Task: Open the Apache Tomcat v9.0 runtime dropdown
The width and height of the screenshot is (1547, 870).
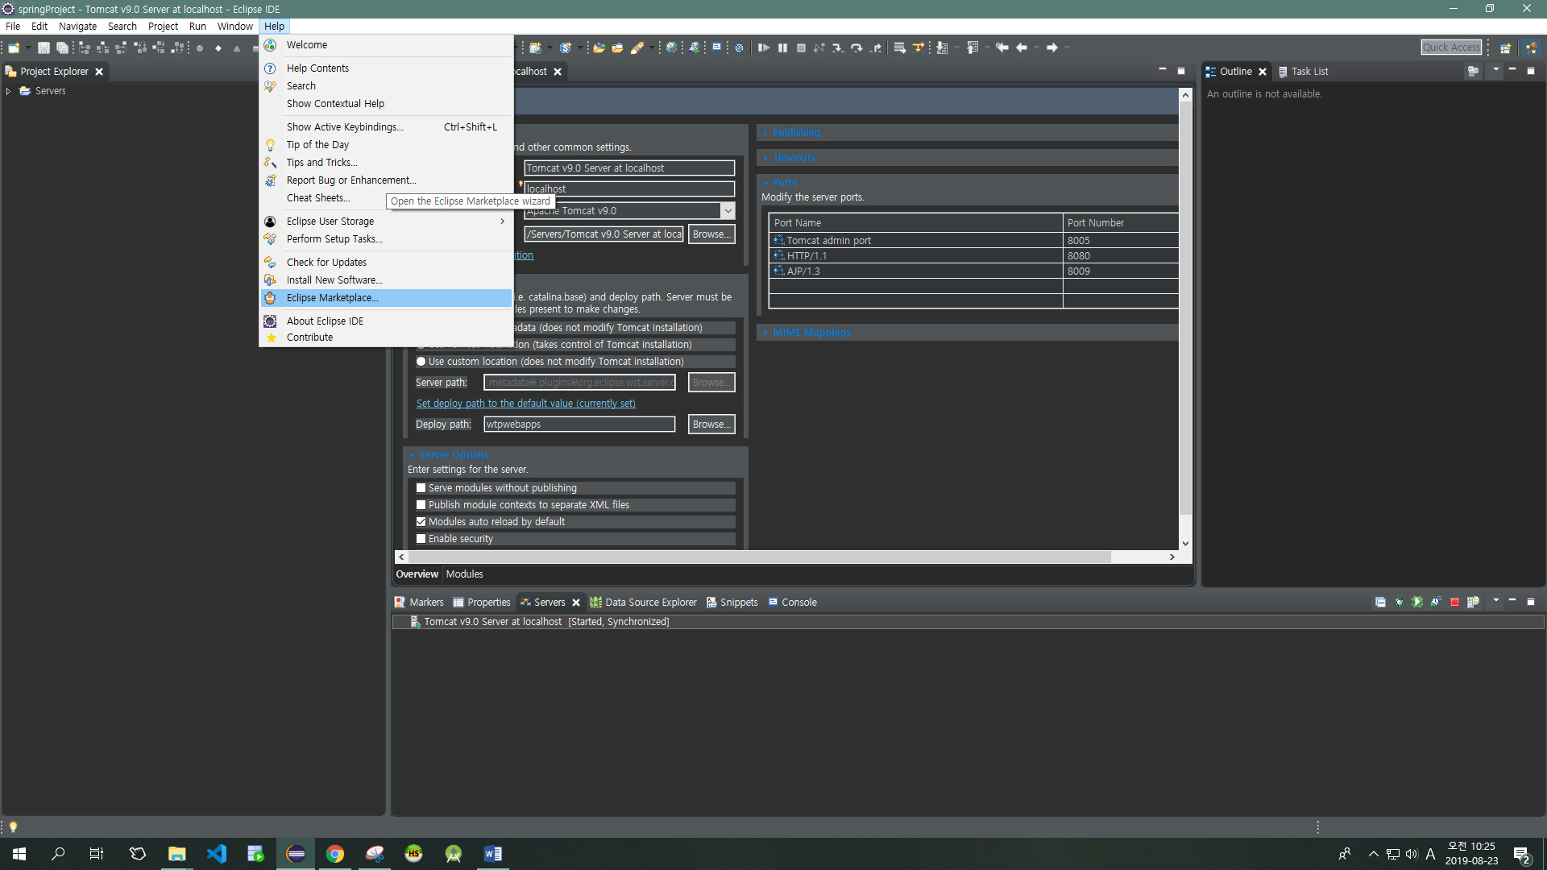Action: coord(728,211)
